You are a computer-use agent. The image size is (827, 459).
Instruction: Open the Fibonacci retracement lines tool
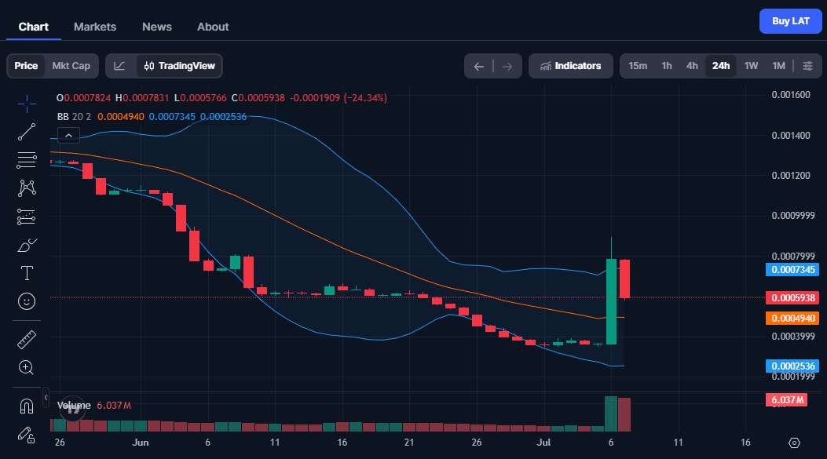[27, 160]
